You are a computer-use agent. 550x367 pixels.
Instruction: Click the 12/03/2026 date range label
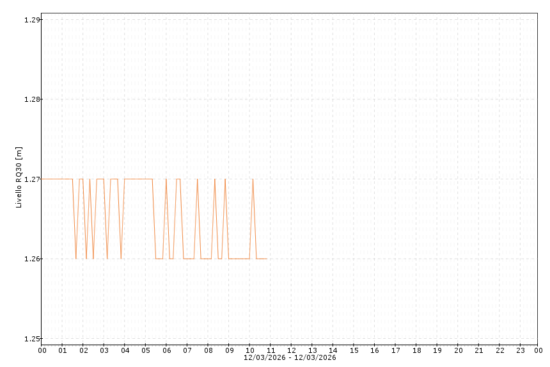(x=290, y=357)
